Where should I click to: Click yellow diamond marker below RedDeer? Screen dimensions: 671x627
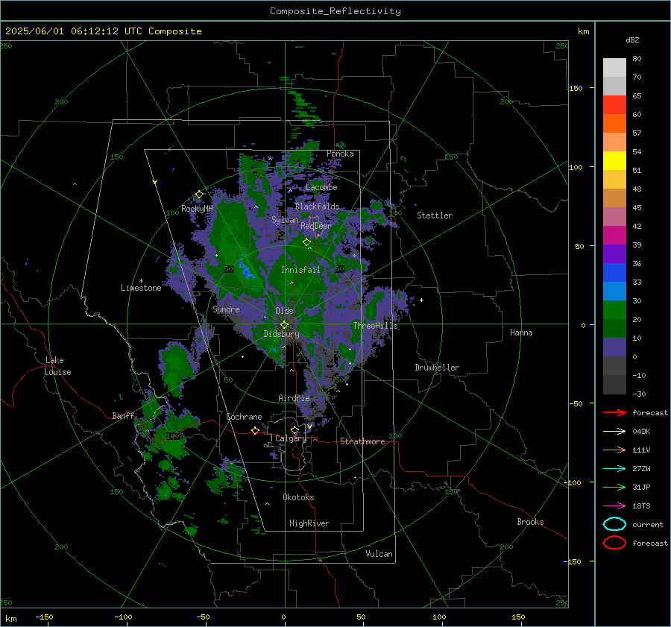[306, 242]
